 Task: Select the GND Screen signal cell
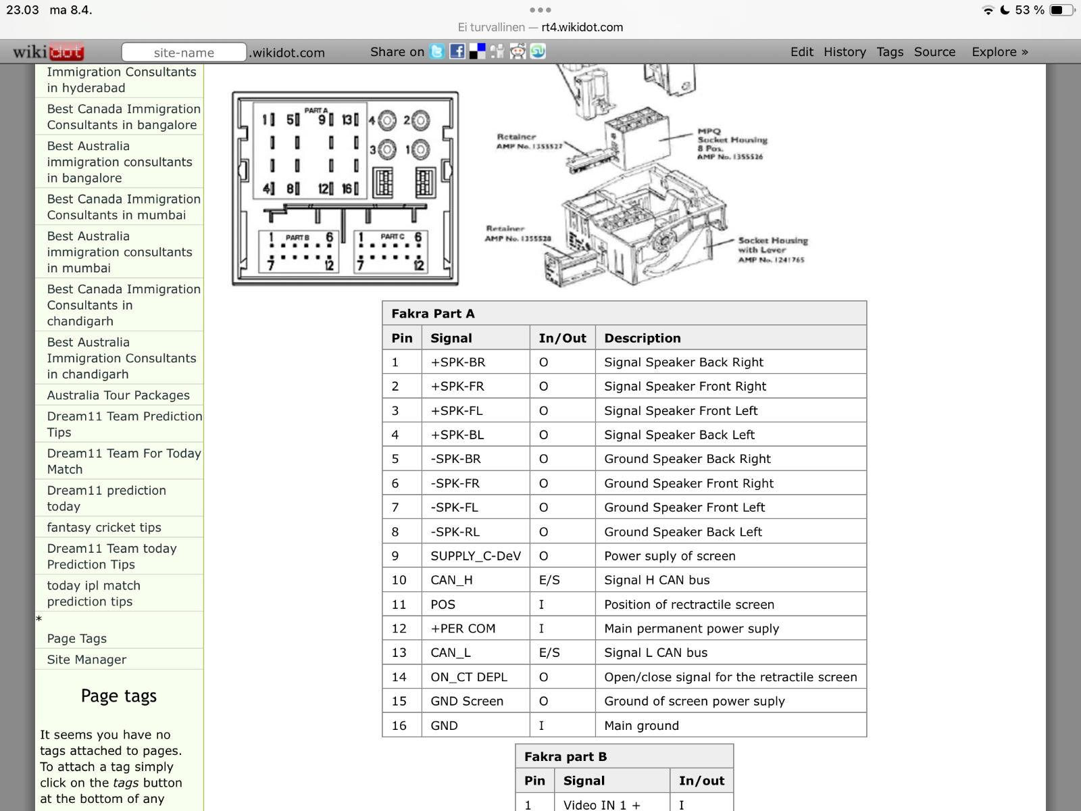pyautogui.click(x=476, y=701)
